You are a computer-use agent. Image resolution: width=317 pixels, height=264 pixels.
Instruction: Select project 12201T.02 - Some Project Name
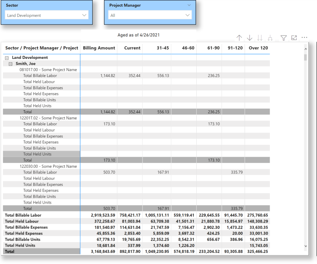48,118
